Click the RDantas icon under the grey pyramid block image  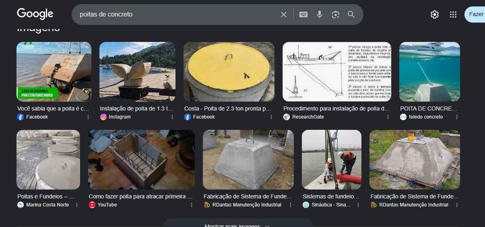[x=207, y=205]
